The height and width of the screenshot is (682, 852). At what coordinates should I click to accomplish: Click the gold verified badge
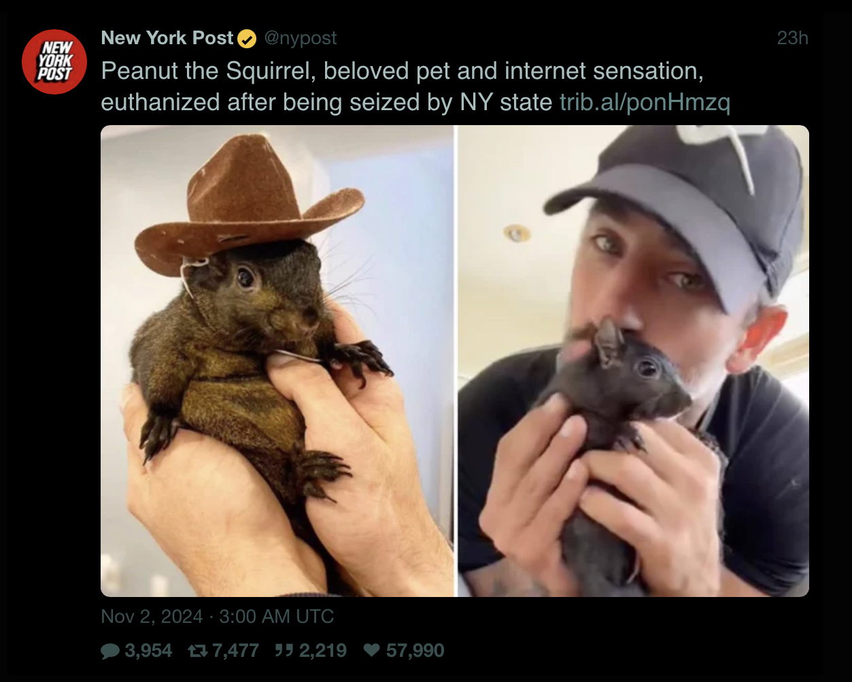click(x=247, y=39)
